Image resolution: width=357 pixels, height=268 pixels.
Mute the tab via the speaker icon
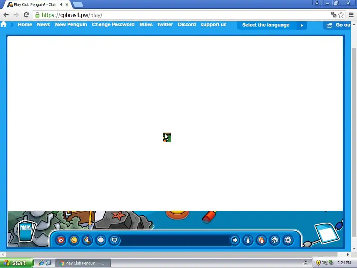61,4
